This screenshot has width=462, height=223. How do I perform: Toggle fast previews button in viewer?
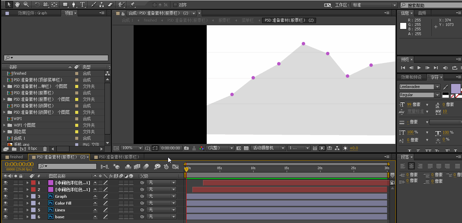(322, 148)
